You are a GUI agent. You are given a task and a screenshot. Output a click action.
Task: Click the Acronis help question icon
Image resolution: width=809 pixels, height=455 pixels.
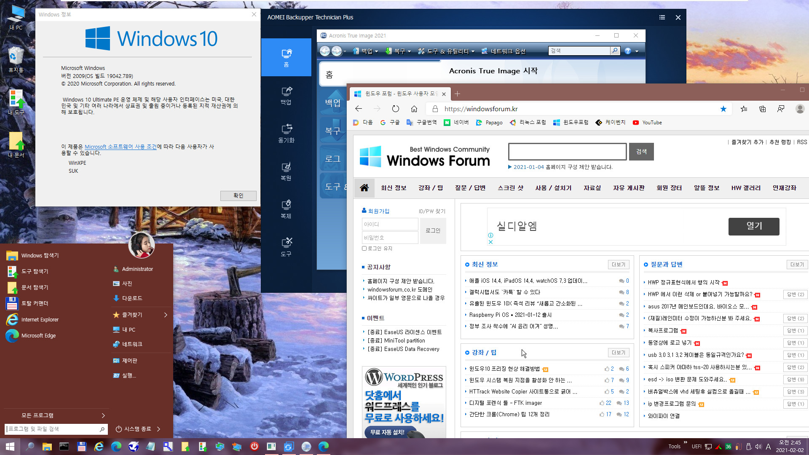(x=628, y=51)
